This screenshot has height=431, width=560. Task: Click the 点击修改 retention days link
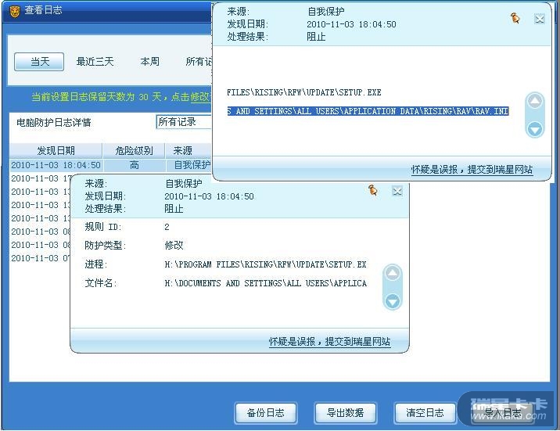[x=200, y=97]
